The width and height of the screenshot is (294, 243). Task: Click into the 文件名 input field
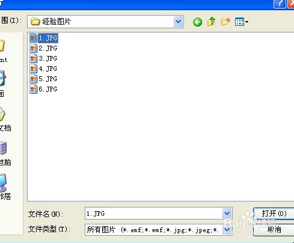(x=154, y=214)
